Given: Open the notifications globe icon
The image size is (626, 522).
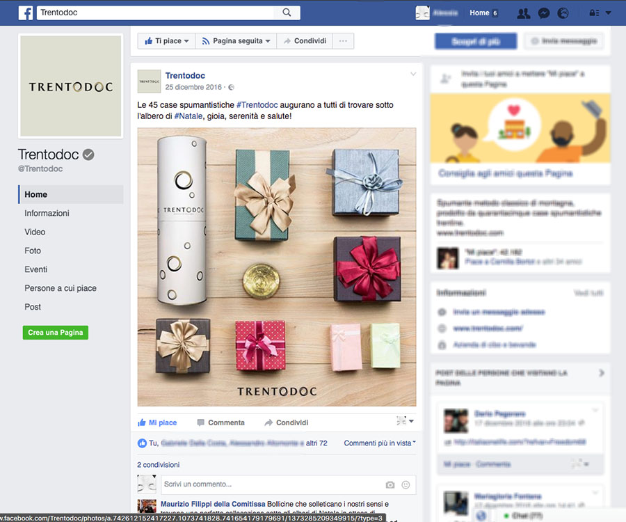Looking at the screenshot, I should pyautogui.click(x=563, y=13).
